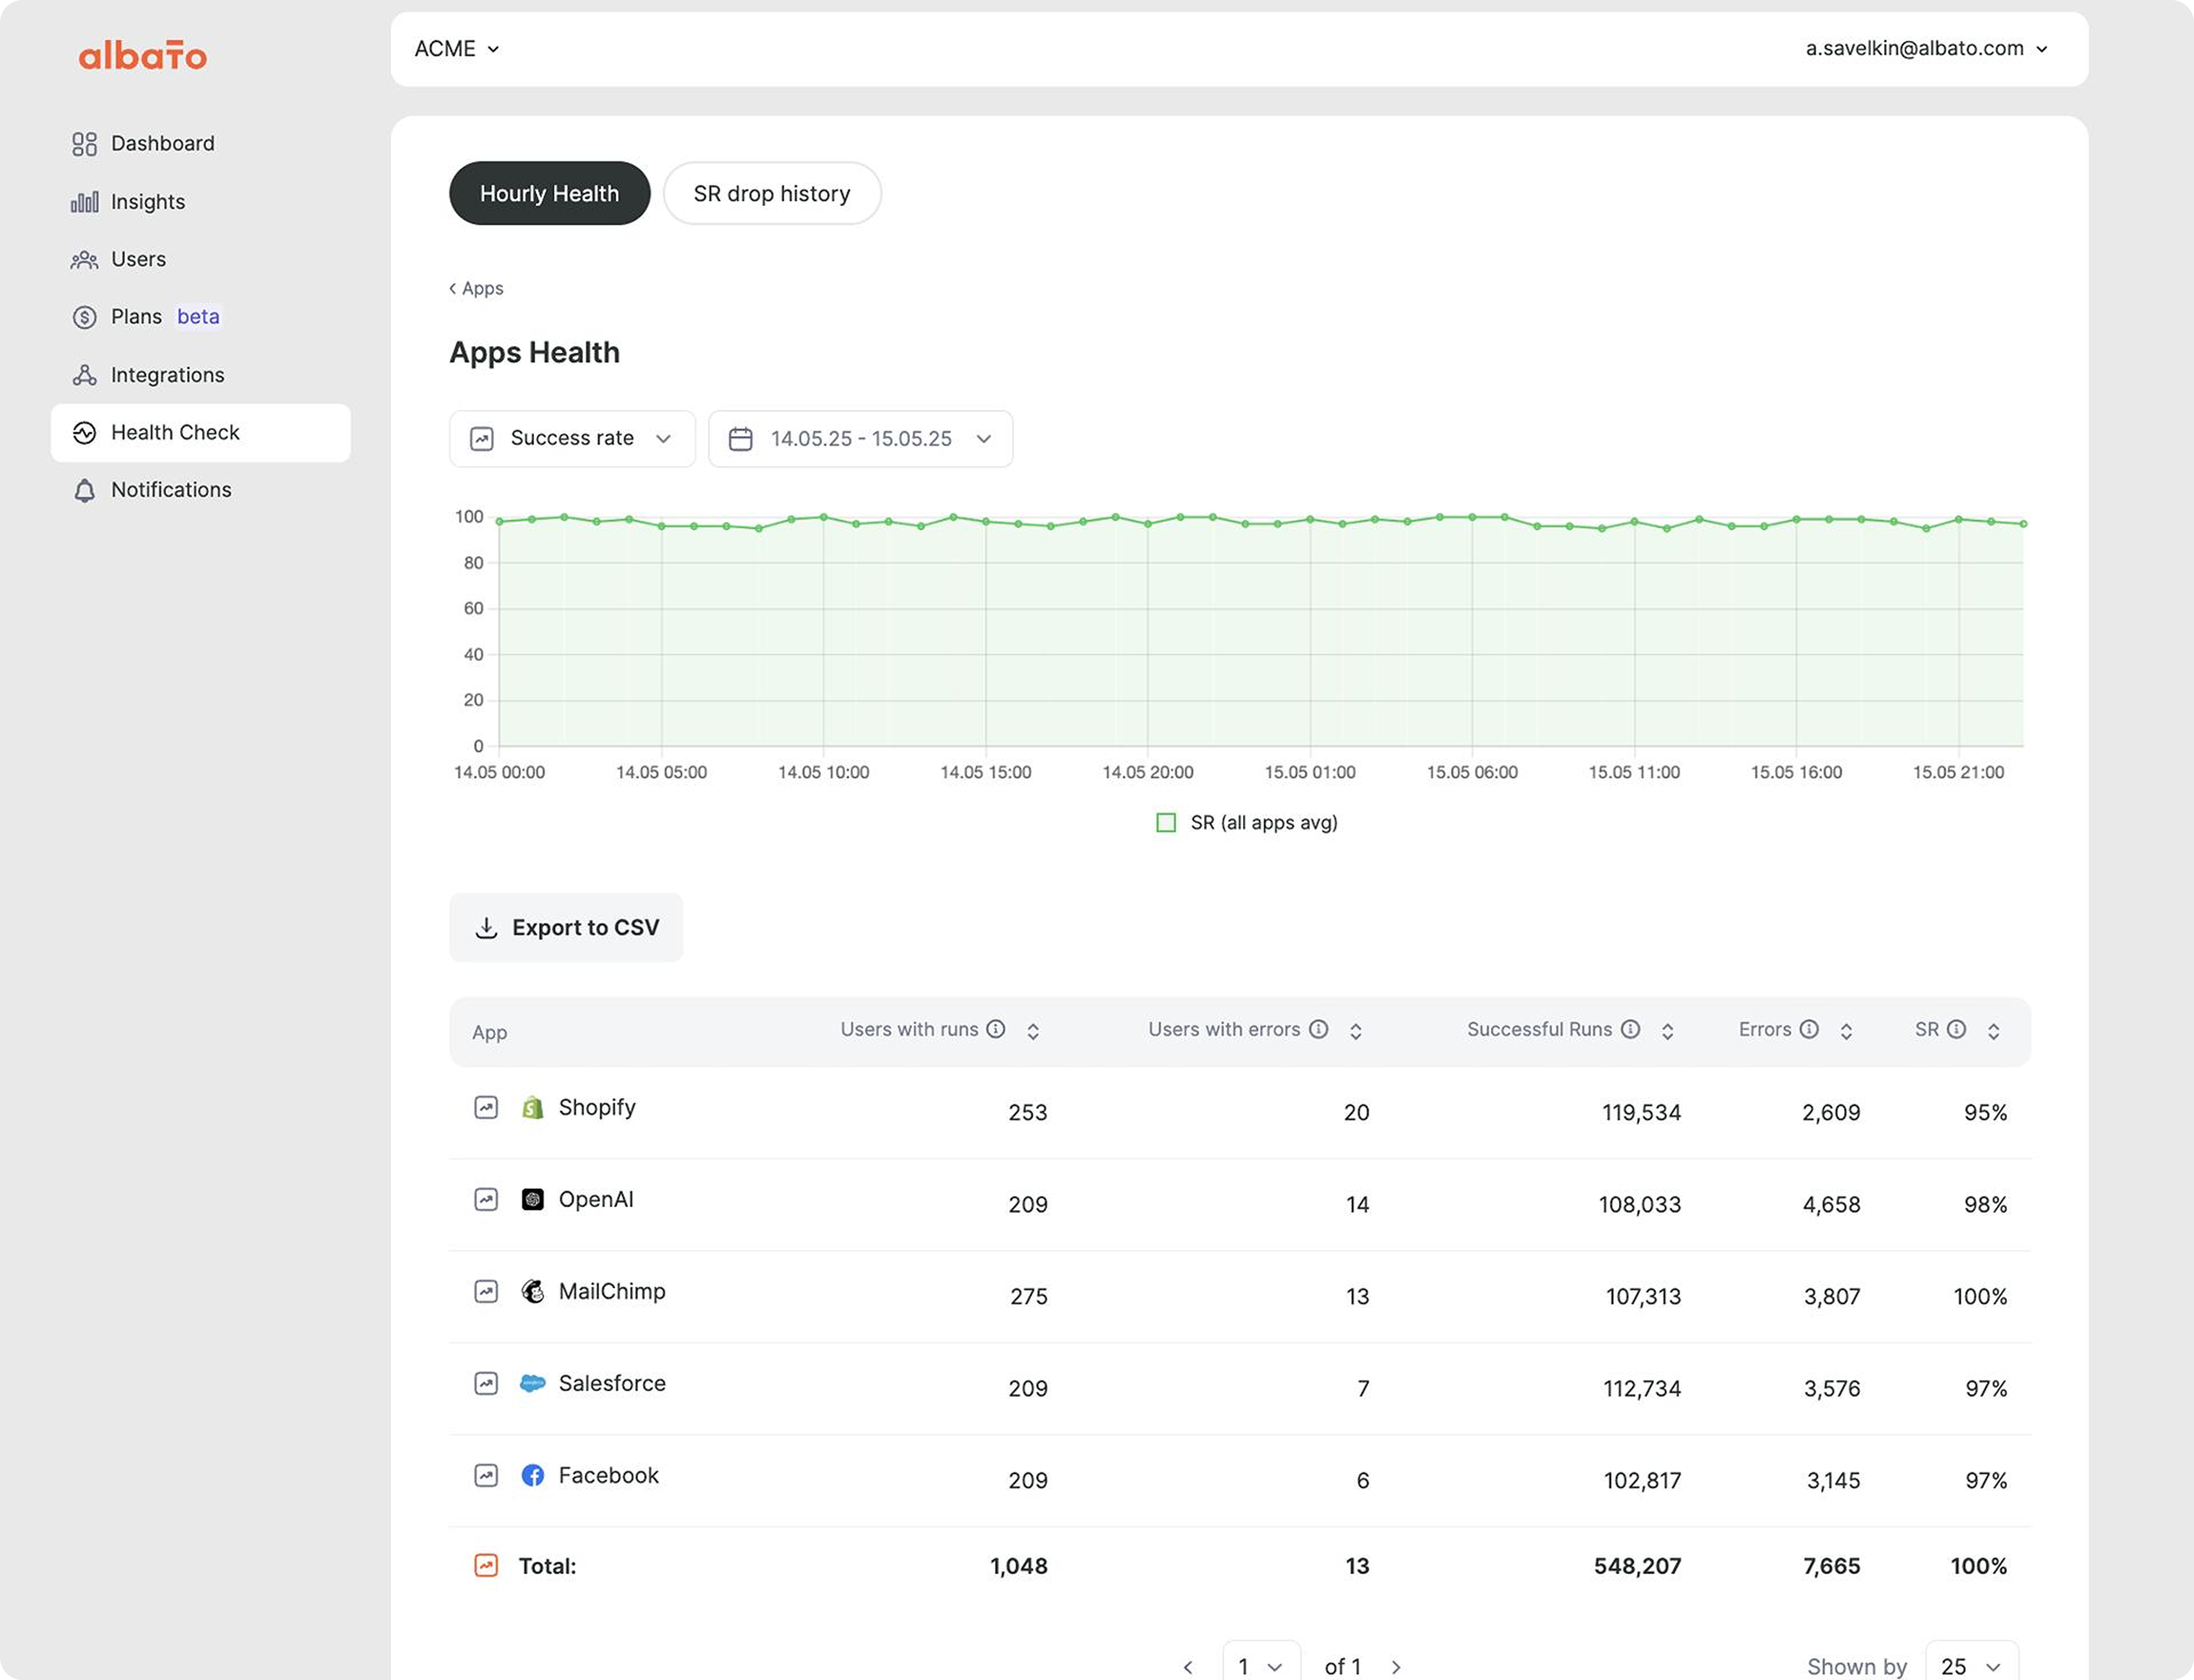Click Shopify's 95% SR value
Image resolution: width=2194 pixels, height=1680 pixels.
click(1985, 1113)
